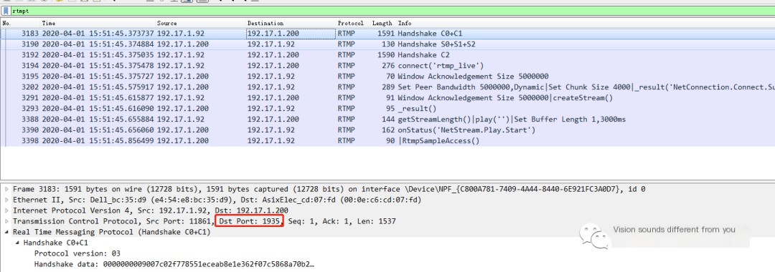
Task: Select packet 3190 Handshake S0+S1+S2
Action: pos(387,44)
